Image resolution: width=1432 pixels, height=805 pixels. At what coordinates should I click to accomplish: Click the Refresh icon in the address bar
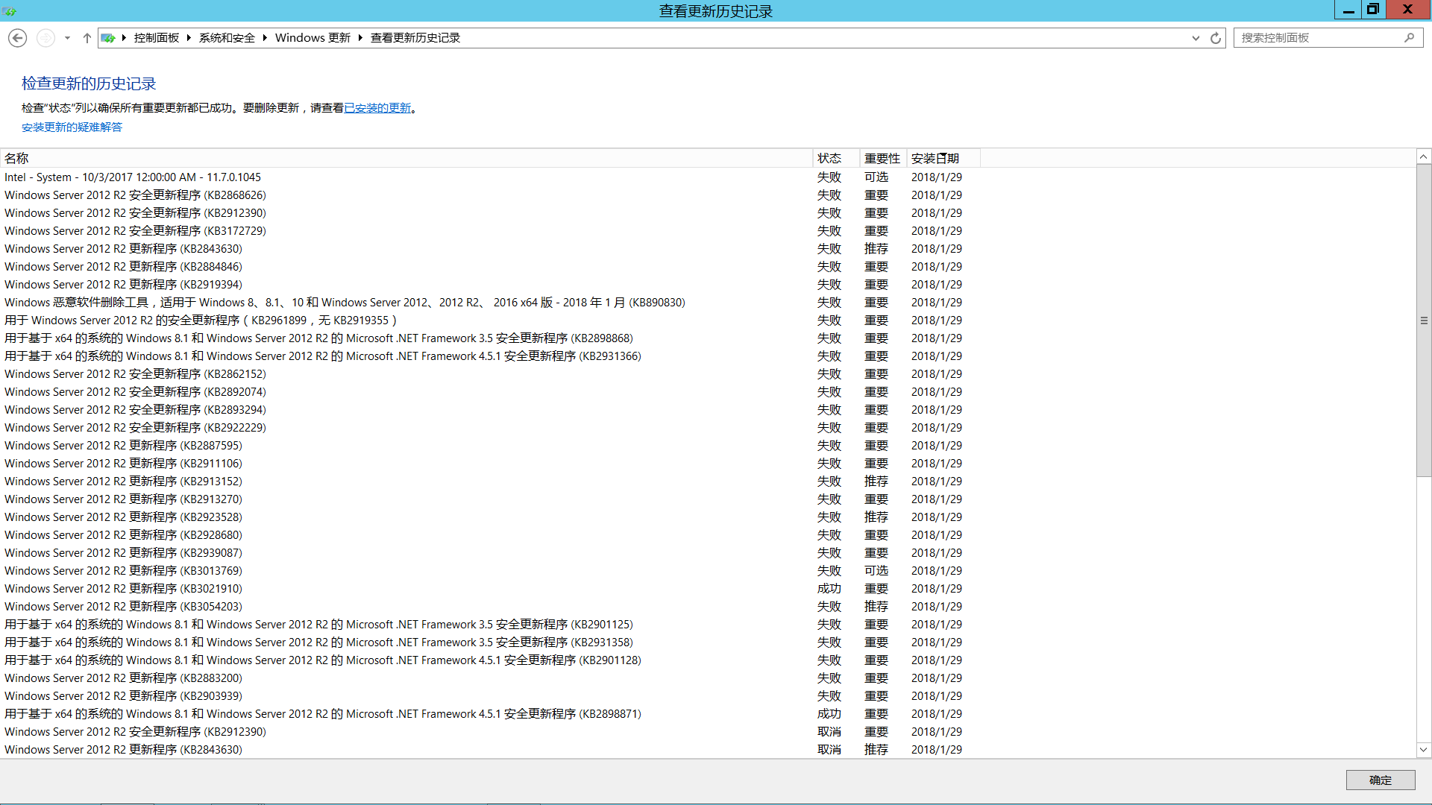[1216, 38]
